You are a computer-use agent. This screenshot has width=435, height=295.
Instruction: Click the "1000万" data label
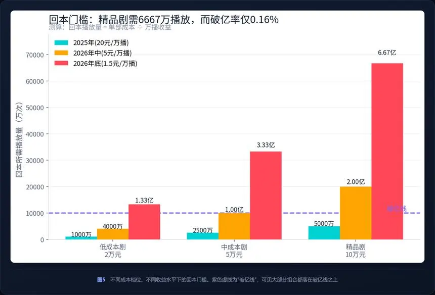[81, 234]
